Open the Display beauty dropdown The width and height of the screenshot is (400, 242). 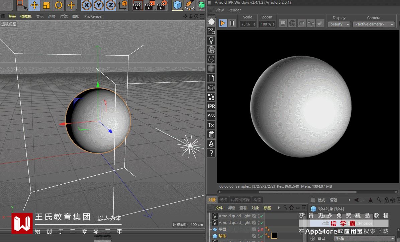pos(339,24)
